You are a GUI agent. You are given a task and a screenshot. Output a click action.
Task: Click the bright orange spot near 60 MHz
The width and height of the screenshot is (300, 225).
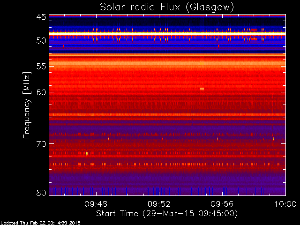(x=202, y=89)
